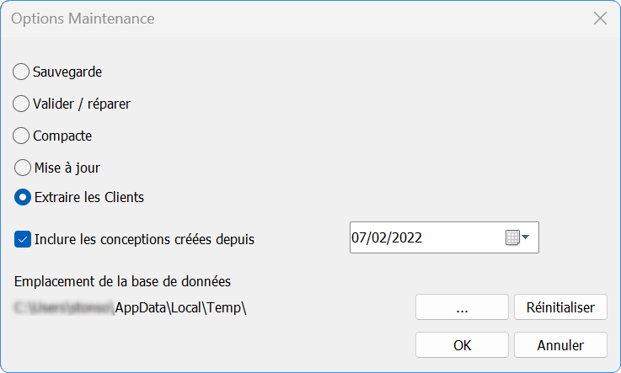Viewport: 621px width, 373px height.
Task: Close the Options Maintenance dialog
Action: (x=600, y=19)
